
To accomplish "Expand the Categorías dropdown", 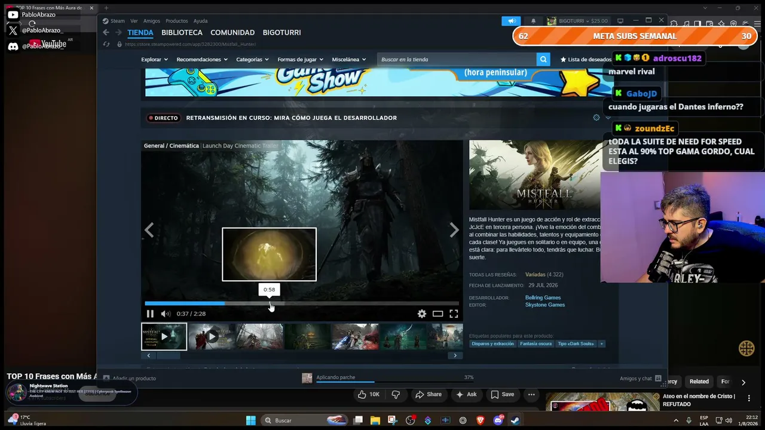I will tap(252, 59).
